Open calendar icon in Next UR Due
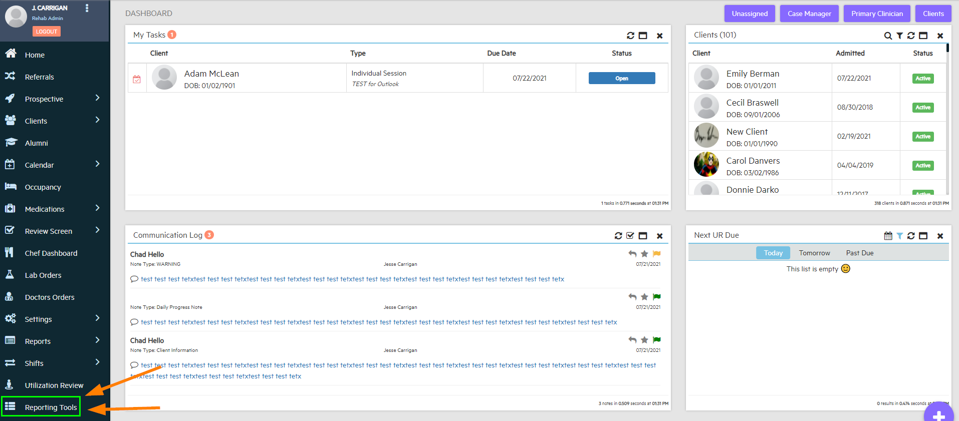959x421 pixels. [x=888, y=236]
